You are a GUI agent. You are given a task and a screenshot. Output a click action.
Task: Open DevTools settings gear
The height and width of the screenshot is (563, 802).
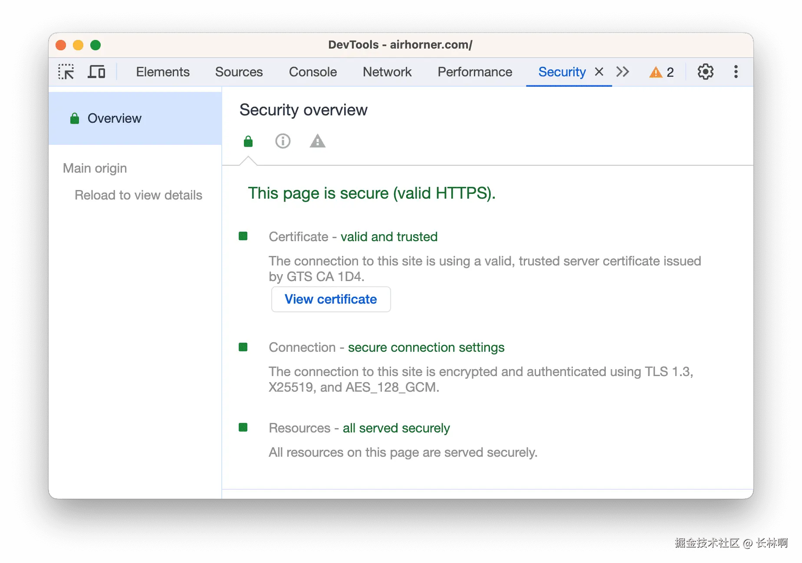click(x=705, y=72)
